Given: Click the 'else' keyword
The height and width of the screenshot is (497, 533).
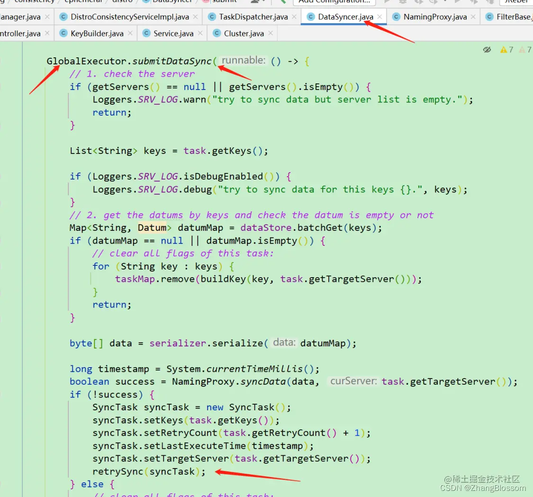Looking at the screenshot, I should tap(92, 484).
